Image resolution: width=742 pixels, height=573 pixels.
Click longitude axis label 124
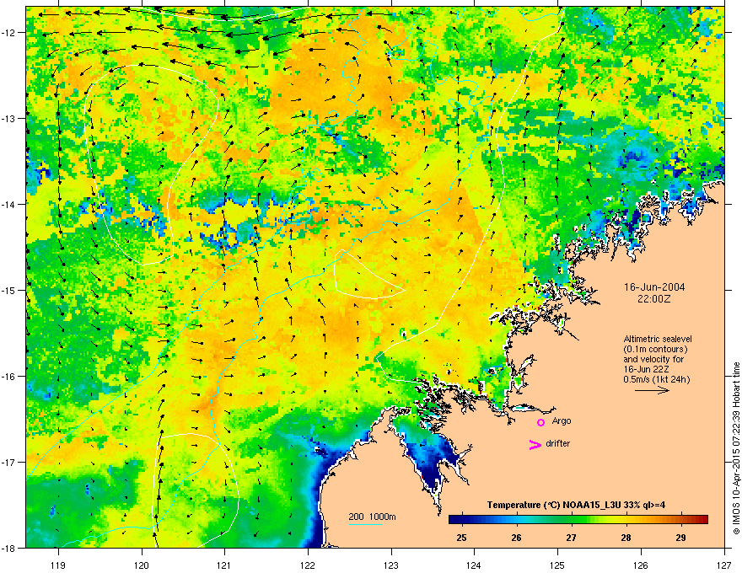point(474,565)
